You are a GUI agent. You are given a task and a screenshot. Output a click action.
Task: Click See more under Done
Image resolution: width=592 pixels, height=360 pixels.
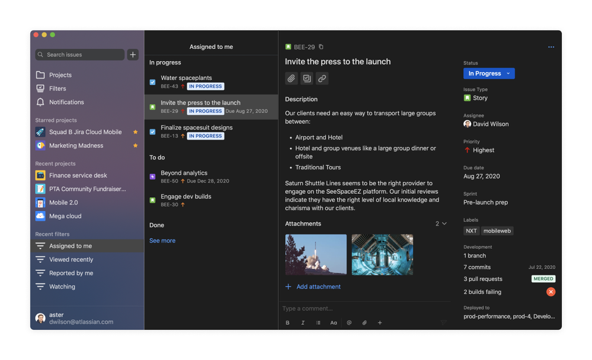(x=162, y=240)
